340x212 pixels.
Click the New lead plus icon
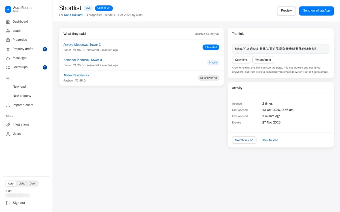[8, 87]
